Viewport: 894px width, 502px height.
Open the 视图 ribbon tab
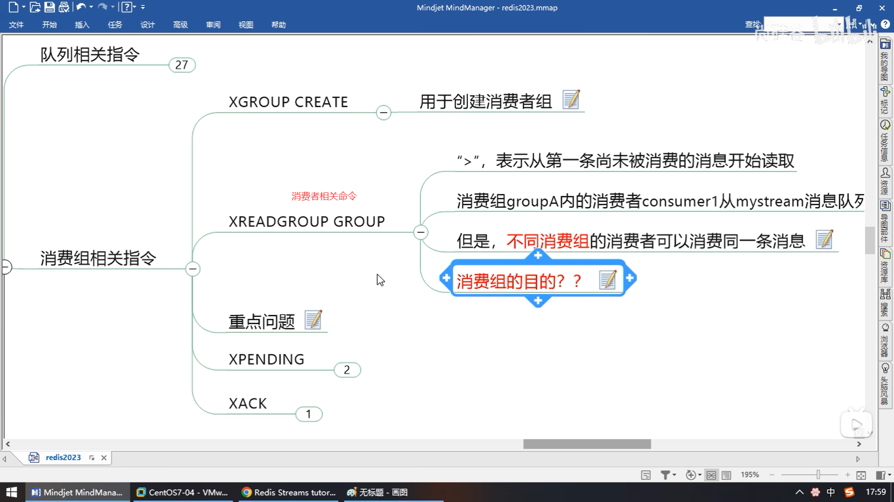pyautogui.click(x=245, y=25)
